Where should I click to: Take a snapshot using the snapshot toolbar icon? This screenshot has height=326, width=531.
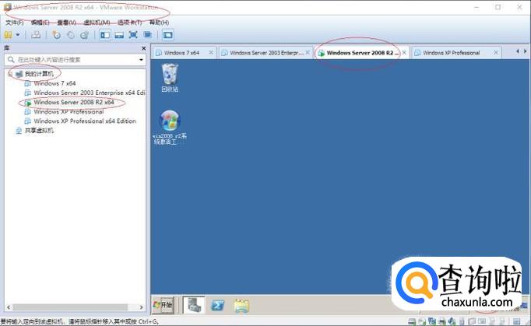tap(57, 34)
